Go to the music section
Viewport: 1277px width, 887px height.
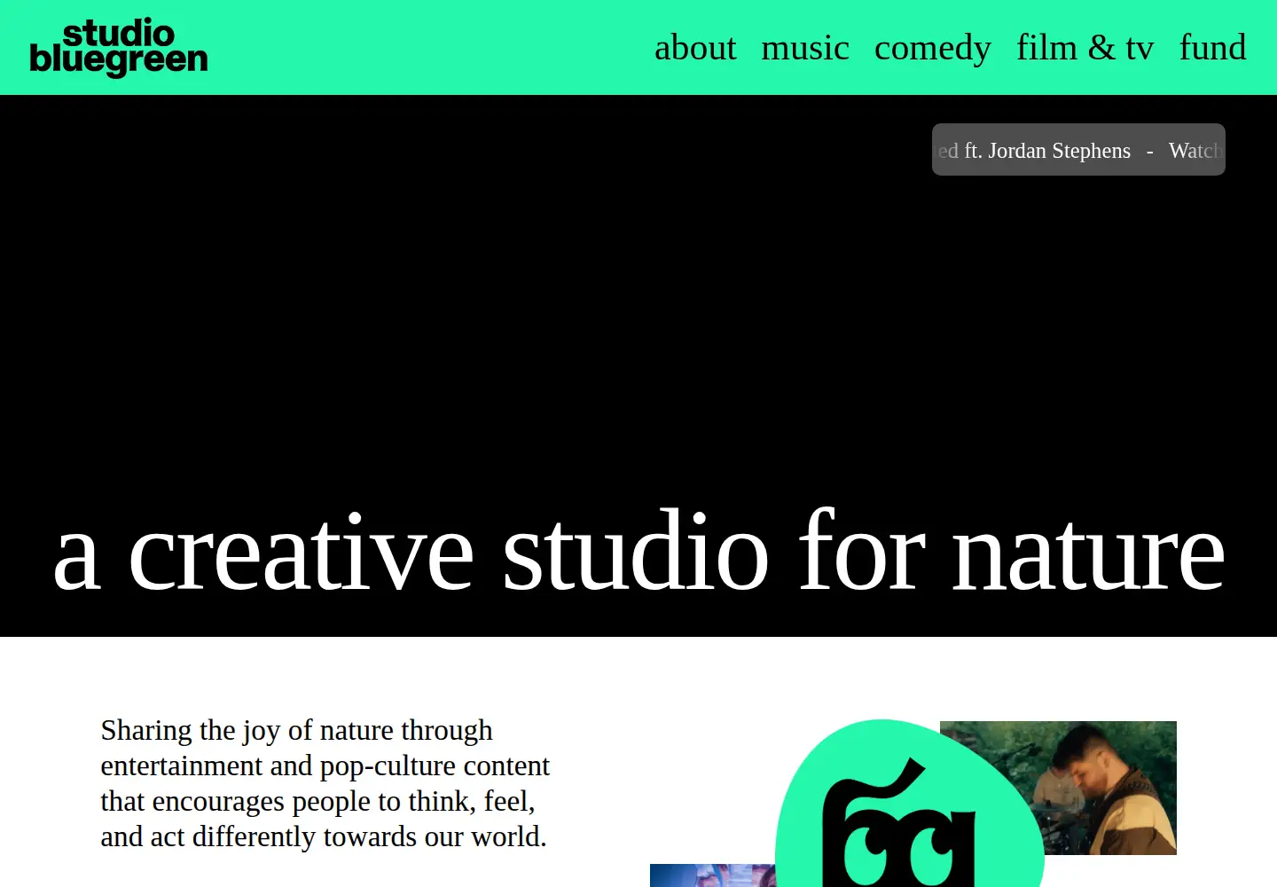tap(805, 48)
